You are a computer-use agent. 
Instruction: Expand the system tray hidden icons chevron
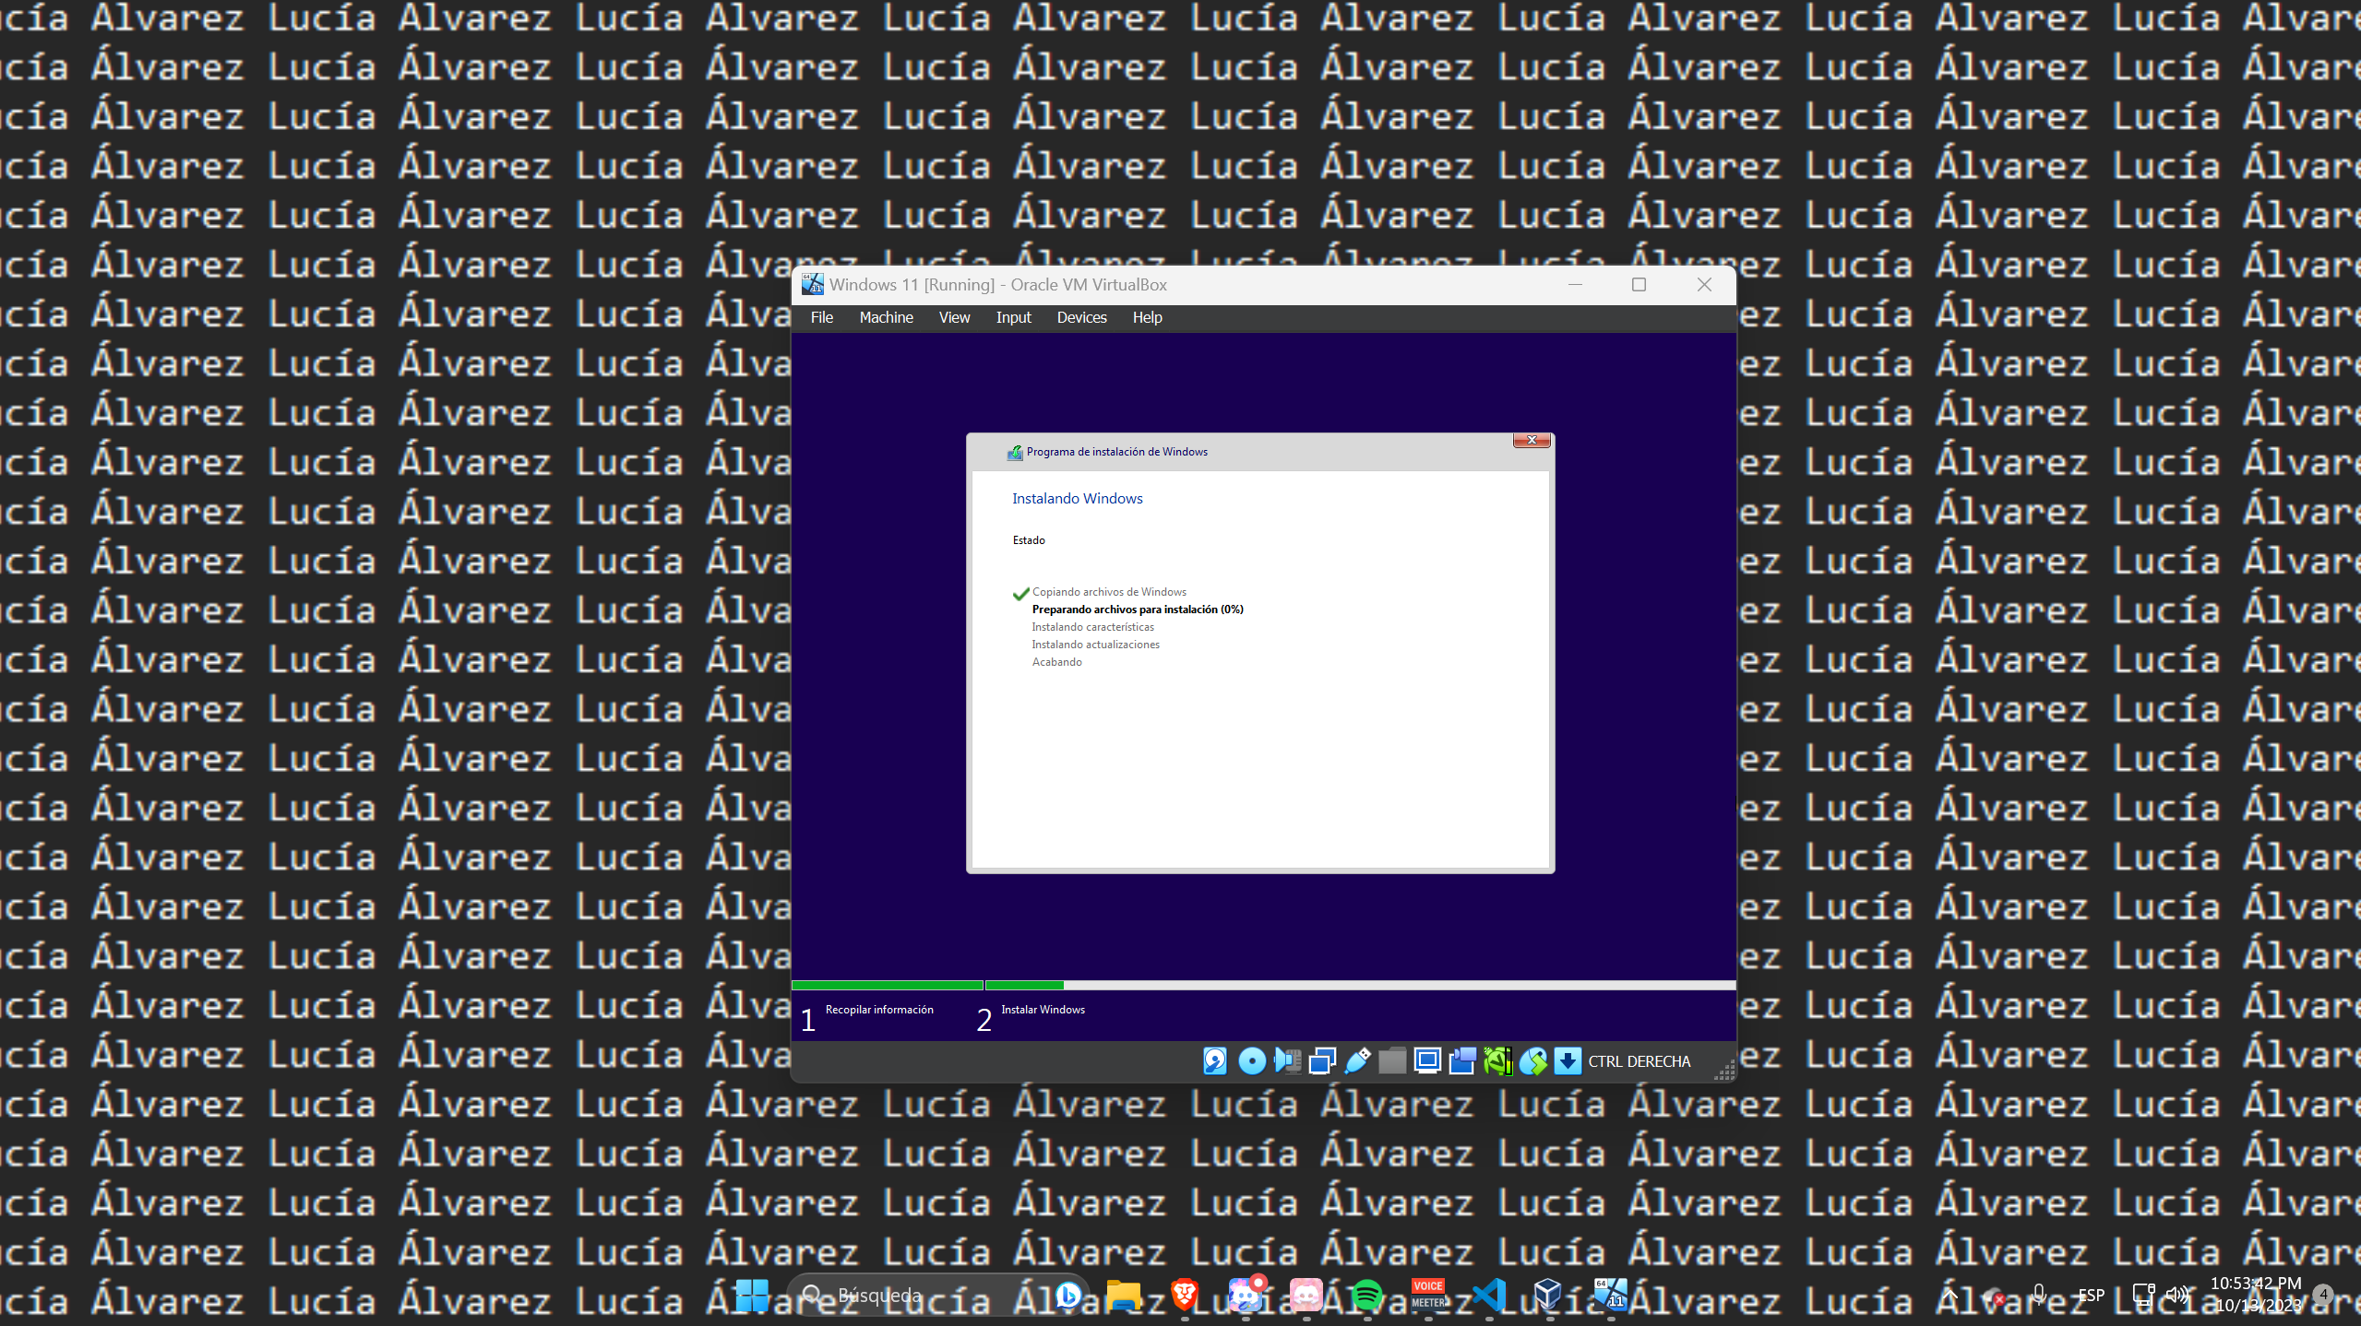pyautogui.click(x=1950, y=1295)
